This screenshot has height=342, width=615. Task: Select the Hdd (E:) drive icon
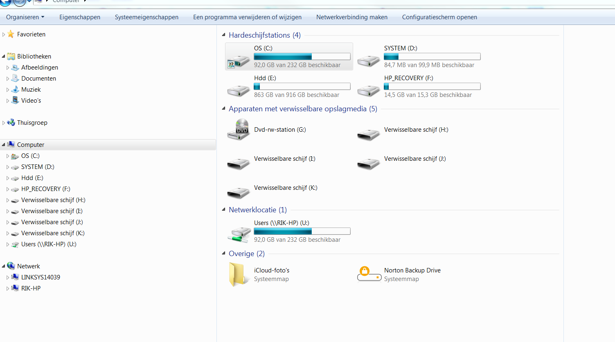pyautogui.click(x=239, y=90)
